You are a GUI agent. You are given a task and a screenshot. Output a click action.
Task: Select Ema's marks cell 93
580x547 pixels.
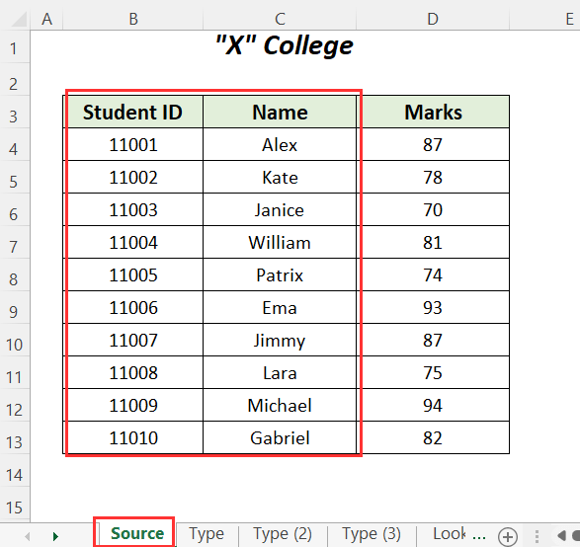[x=433, y=307]
